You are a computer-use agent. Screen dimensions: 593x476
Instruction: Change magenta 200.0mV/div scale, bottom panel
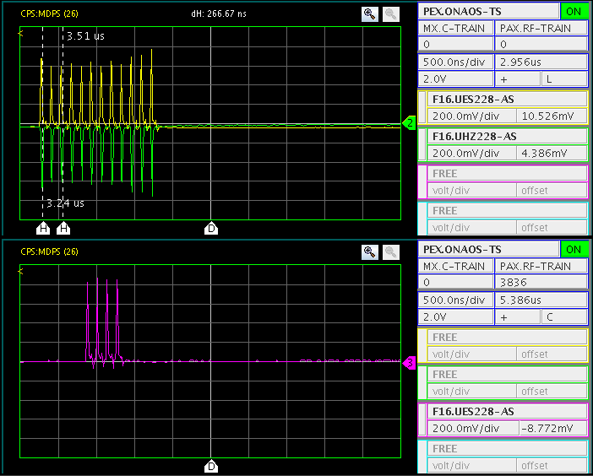(x=472, y=428)
